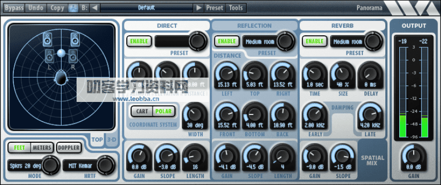The image size is (441, 185).
Task: Click the 4.20 kHz late damping value
Action: (370, 126)
